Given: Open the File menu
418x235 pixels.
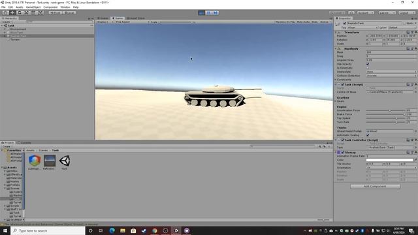Looking at the screenshot, I should point(3,7).
